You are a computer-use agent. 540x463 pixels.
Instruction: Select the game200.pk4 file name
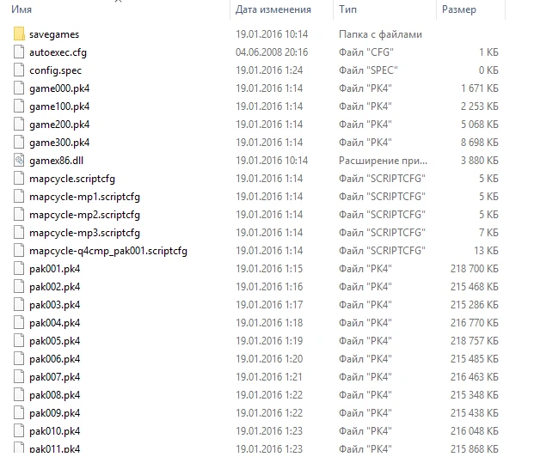click(x=59, y=125)
